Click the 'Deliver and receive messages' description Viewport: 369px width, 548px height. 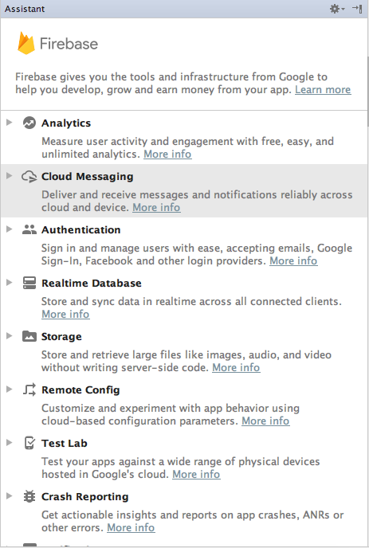click(197, 201)
